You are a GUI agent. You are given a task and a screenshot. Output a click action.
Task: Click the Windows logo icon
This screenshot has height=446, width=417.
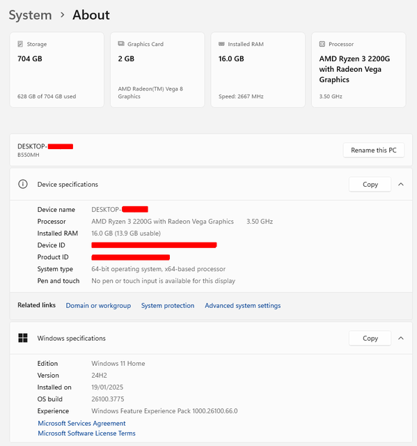[x=23, y=338]
